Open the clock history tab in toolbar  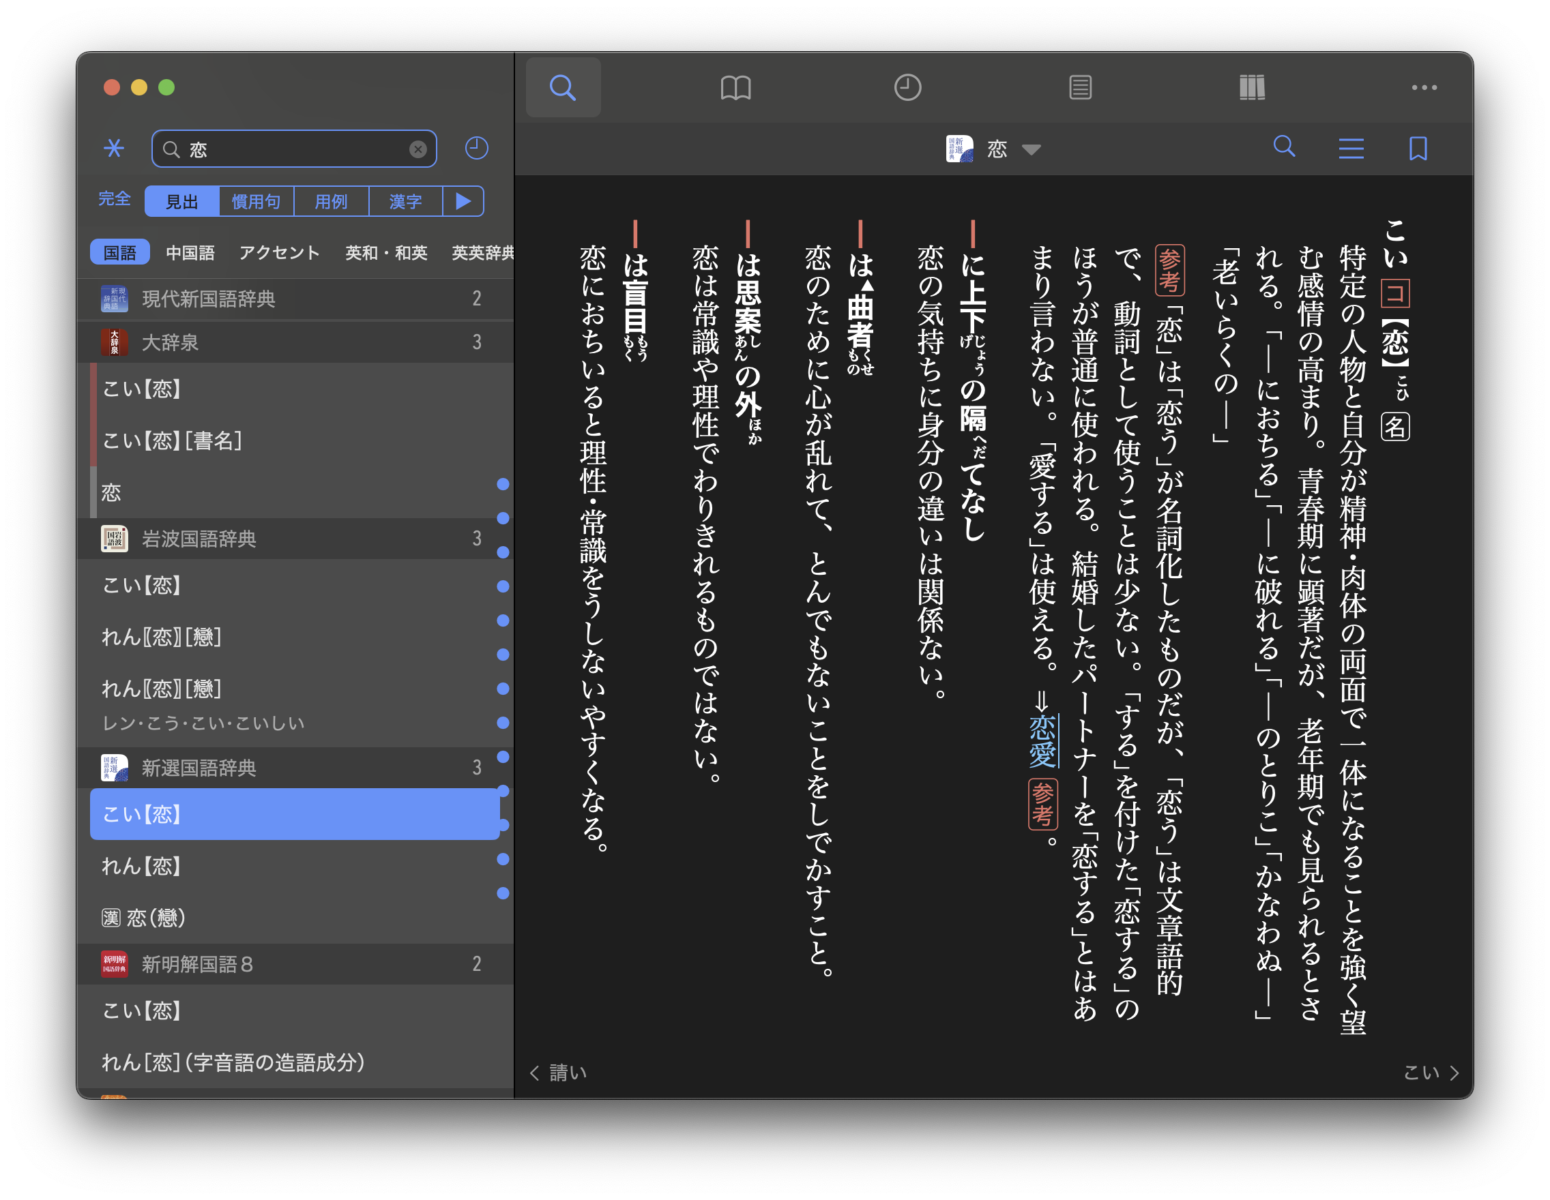tap(907, 87)
